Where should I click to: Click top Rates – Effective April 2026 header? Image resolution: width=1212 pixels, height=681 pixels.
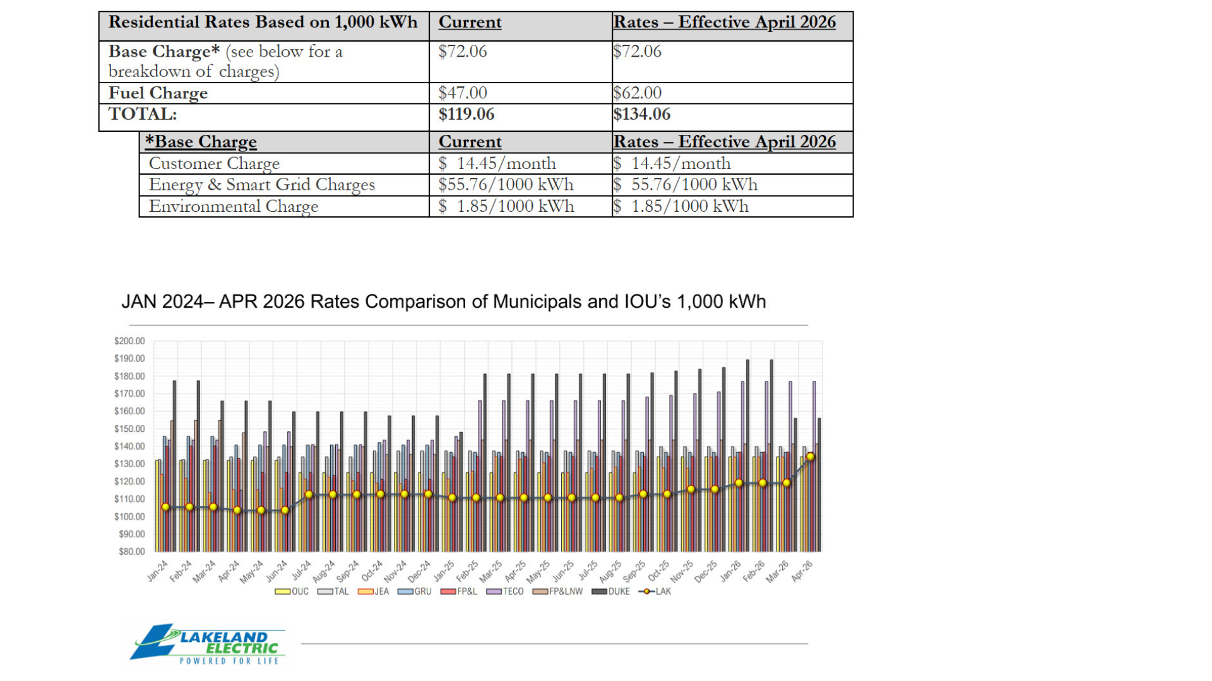click(x=724, y=22)
